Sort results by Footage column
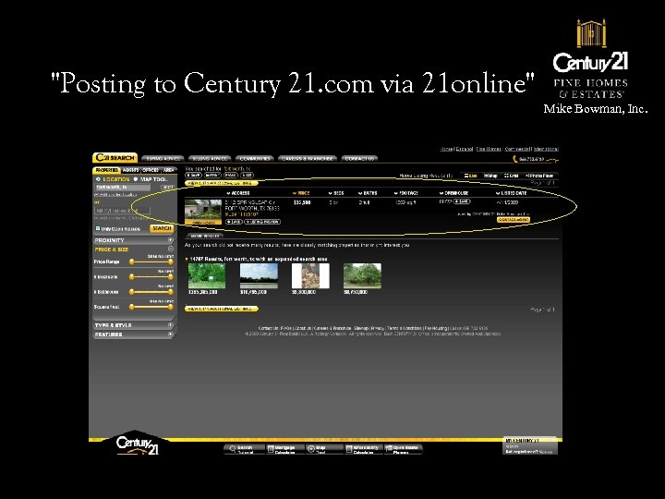This screenshot has height=499, width=665. point(405,193)
